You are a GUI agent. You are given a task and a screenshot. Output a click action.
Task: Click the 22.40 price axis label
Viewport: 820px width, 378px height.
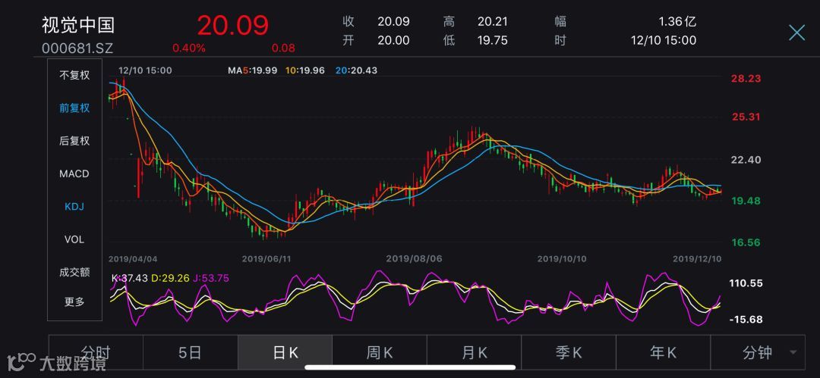(x=746, y=160)
